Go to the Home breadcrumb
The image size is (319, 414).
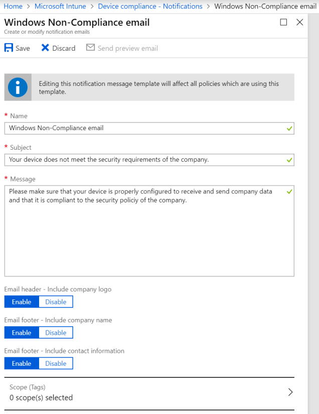click(x=13, y=6)
